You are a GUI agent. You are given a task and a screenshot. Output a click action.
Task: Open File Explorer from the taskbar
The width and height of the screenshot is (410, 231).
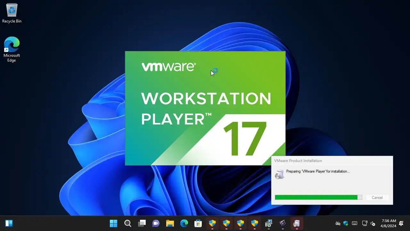click(x=170, y=223)
